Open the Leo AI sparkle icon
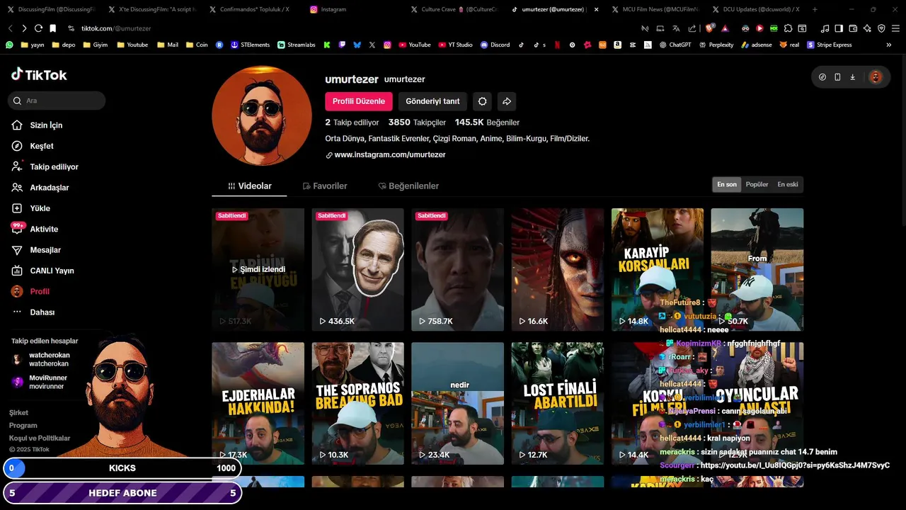 [x=867, y=28]
